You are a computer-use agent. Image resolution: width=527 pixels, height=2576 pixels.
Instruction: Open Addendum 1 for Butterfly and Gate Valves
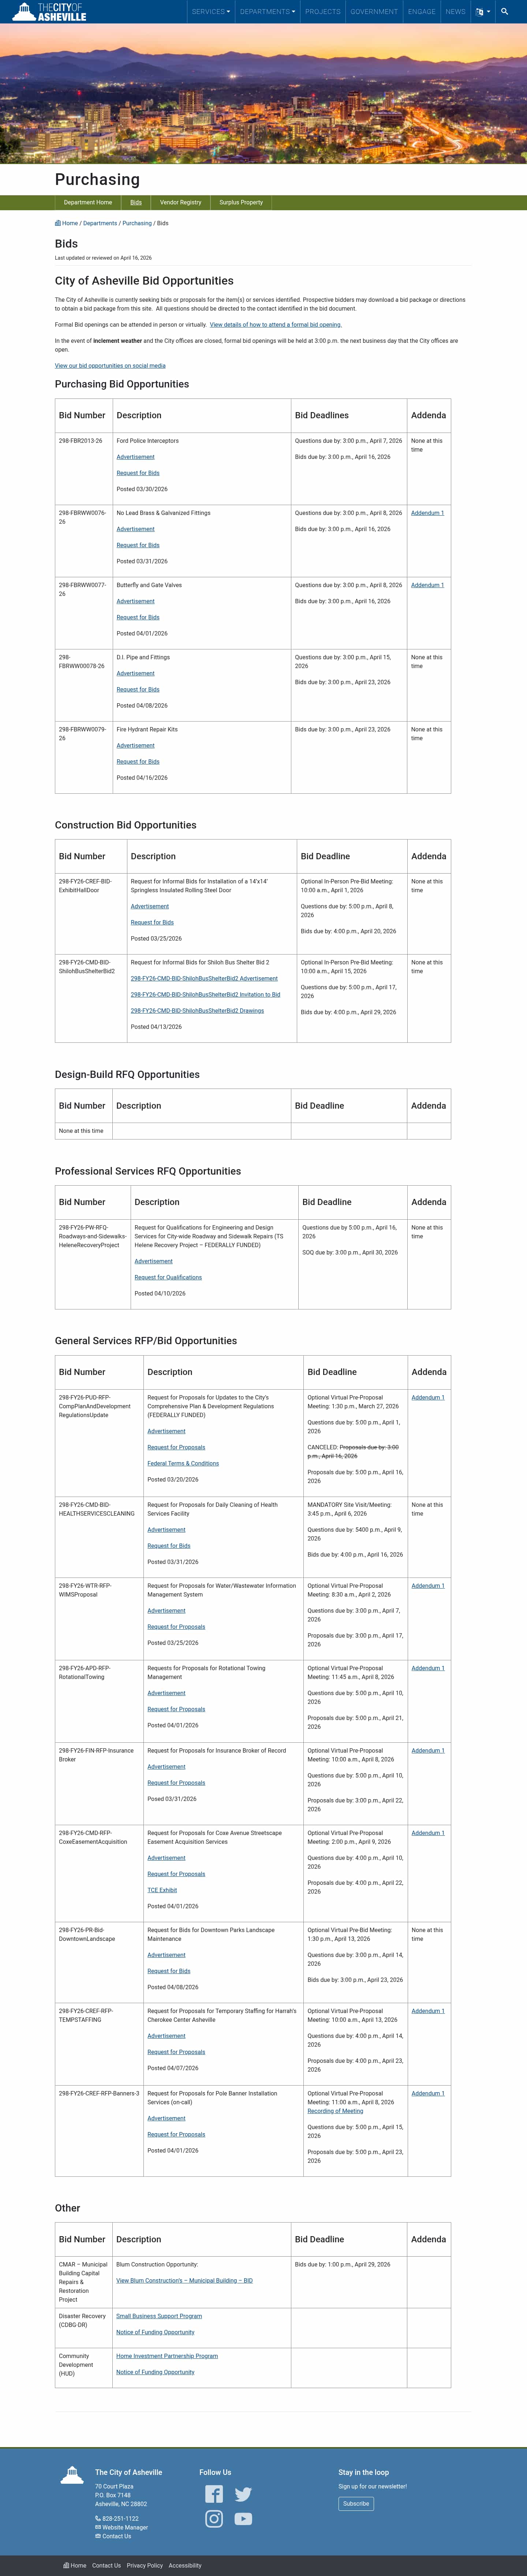click(427, 585)
